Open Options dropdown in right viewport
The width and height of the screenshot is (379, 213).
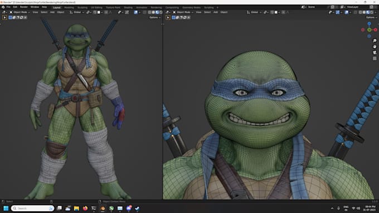(x=371, y=17)
